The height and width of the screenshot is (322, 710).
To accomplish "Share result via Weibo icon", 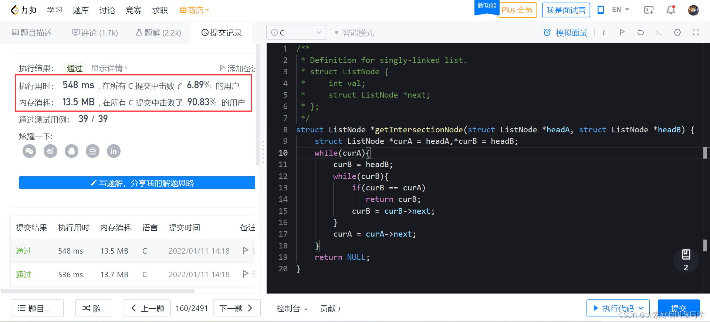I will (51, 151).
